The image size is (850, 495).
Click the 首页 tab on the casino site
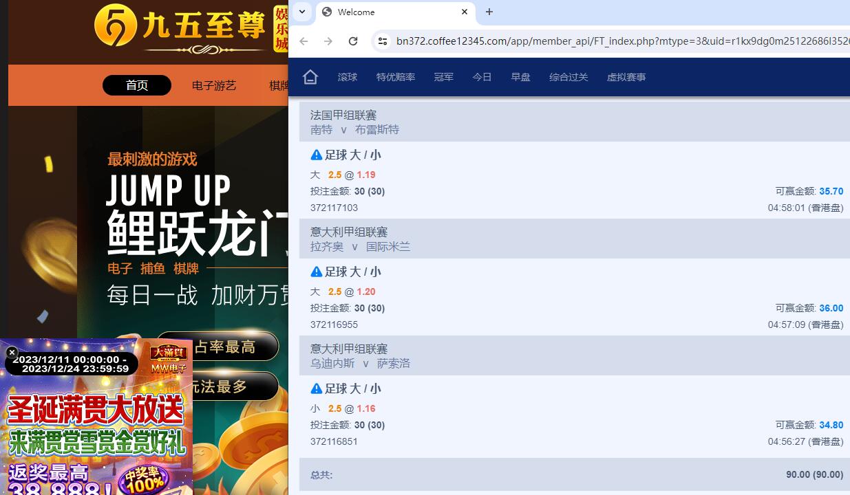coord(137,85)
